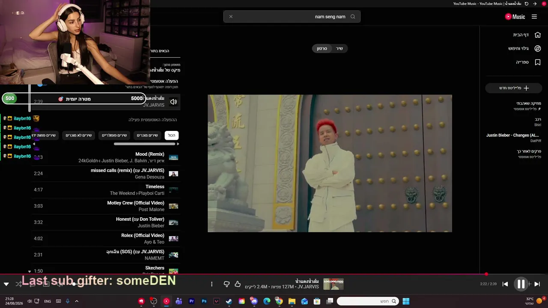This screenshot has width=548, height=308.
Task: Select Motley Crew (Official Video) in queue
Action: point(136,203)
